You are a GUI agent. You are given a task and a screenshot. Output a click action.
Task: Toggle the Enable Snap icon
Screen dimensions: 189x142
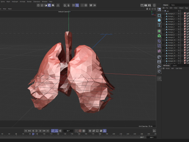[74, 5]
